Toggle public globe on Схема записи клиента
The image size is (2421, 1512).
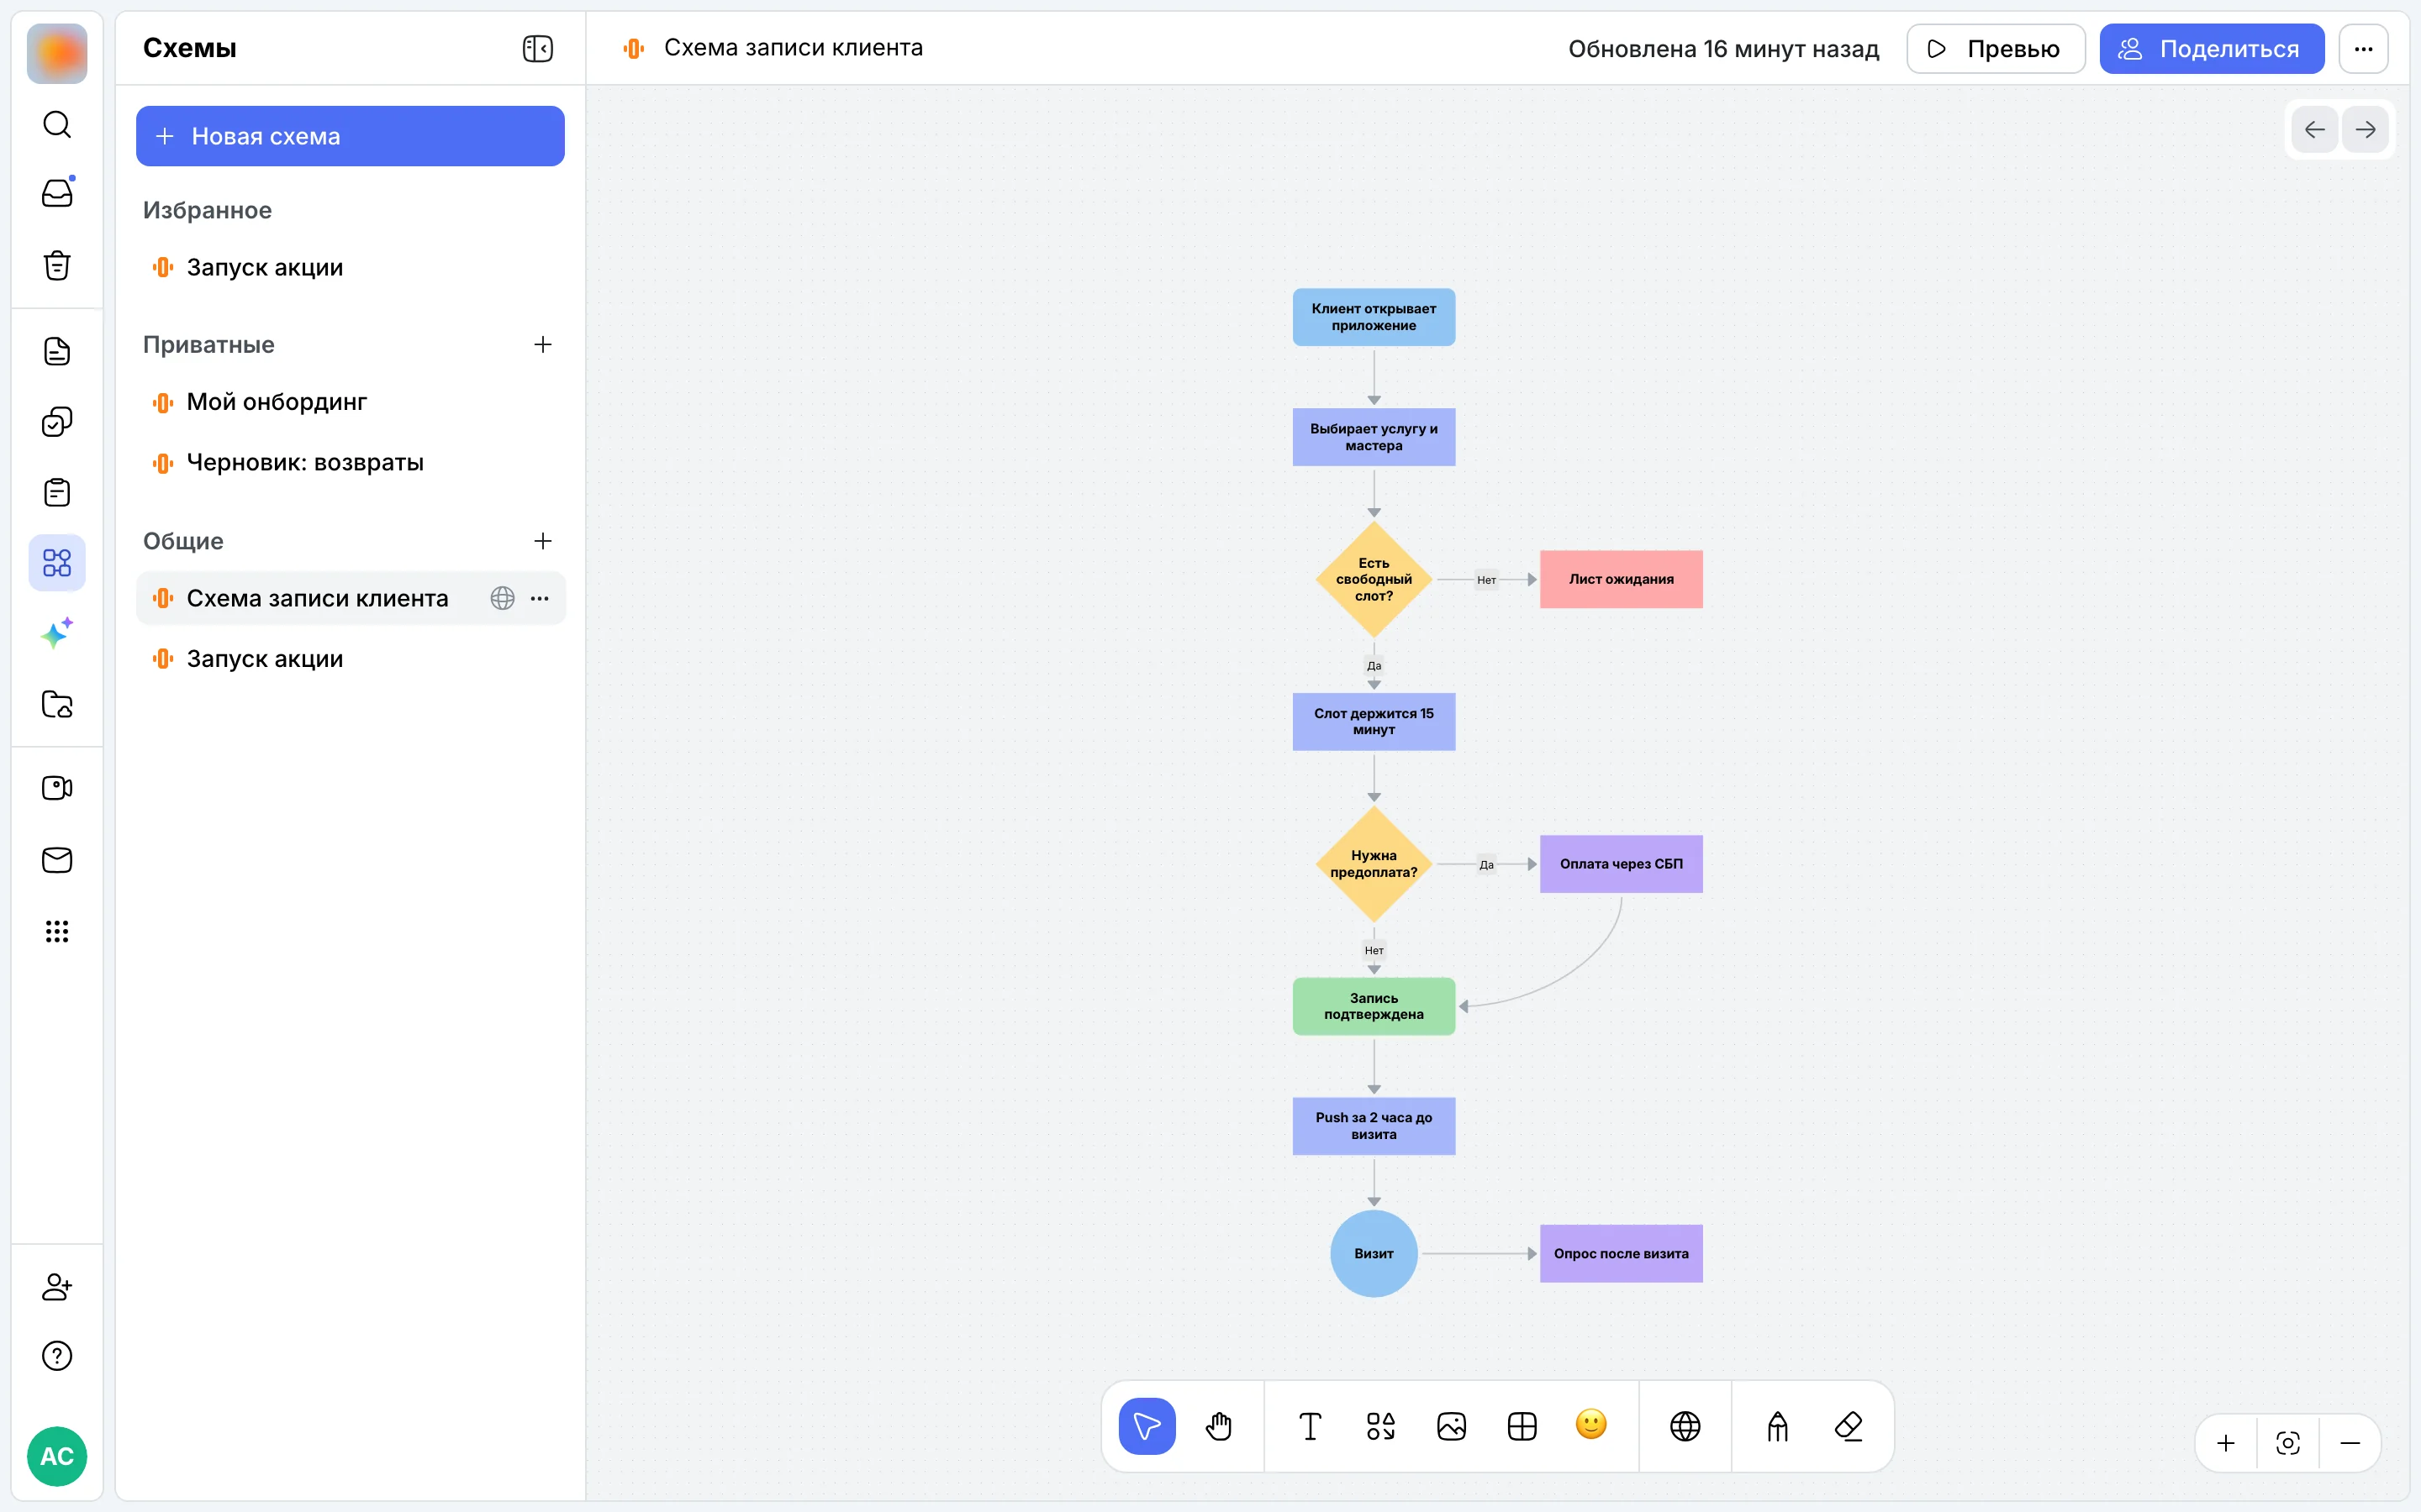click(x=502, y=598)
